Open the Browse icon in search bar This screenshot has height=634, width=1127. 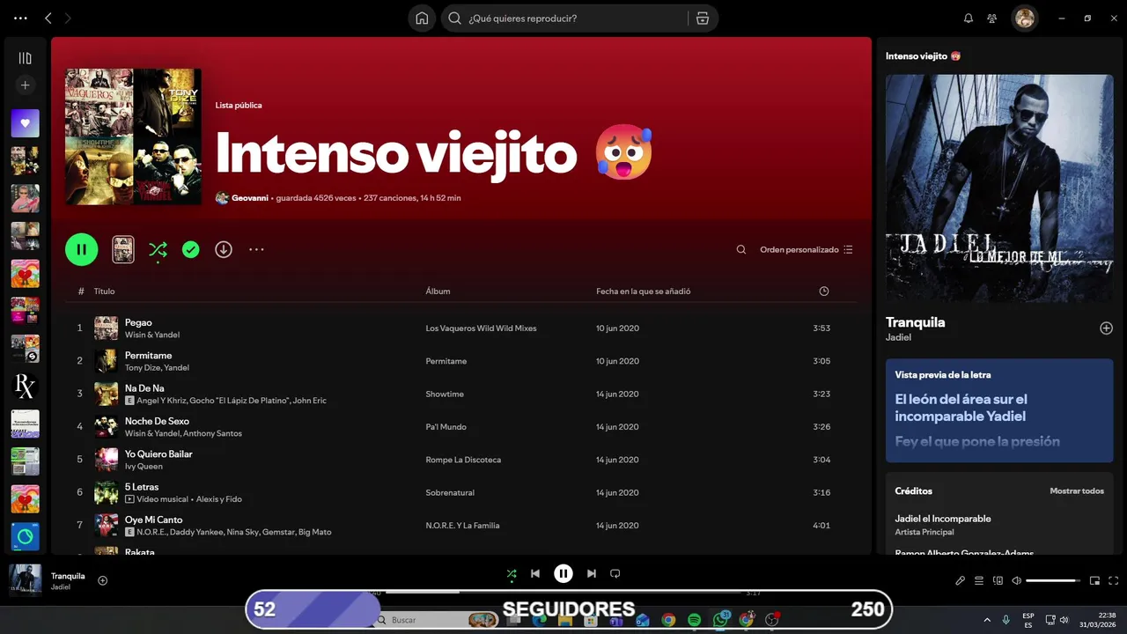pos(702,18)
